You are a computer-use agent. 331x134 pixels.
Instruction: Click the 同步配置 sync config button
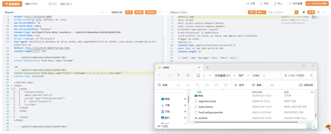point(296,4)
